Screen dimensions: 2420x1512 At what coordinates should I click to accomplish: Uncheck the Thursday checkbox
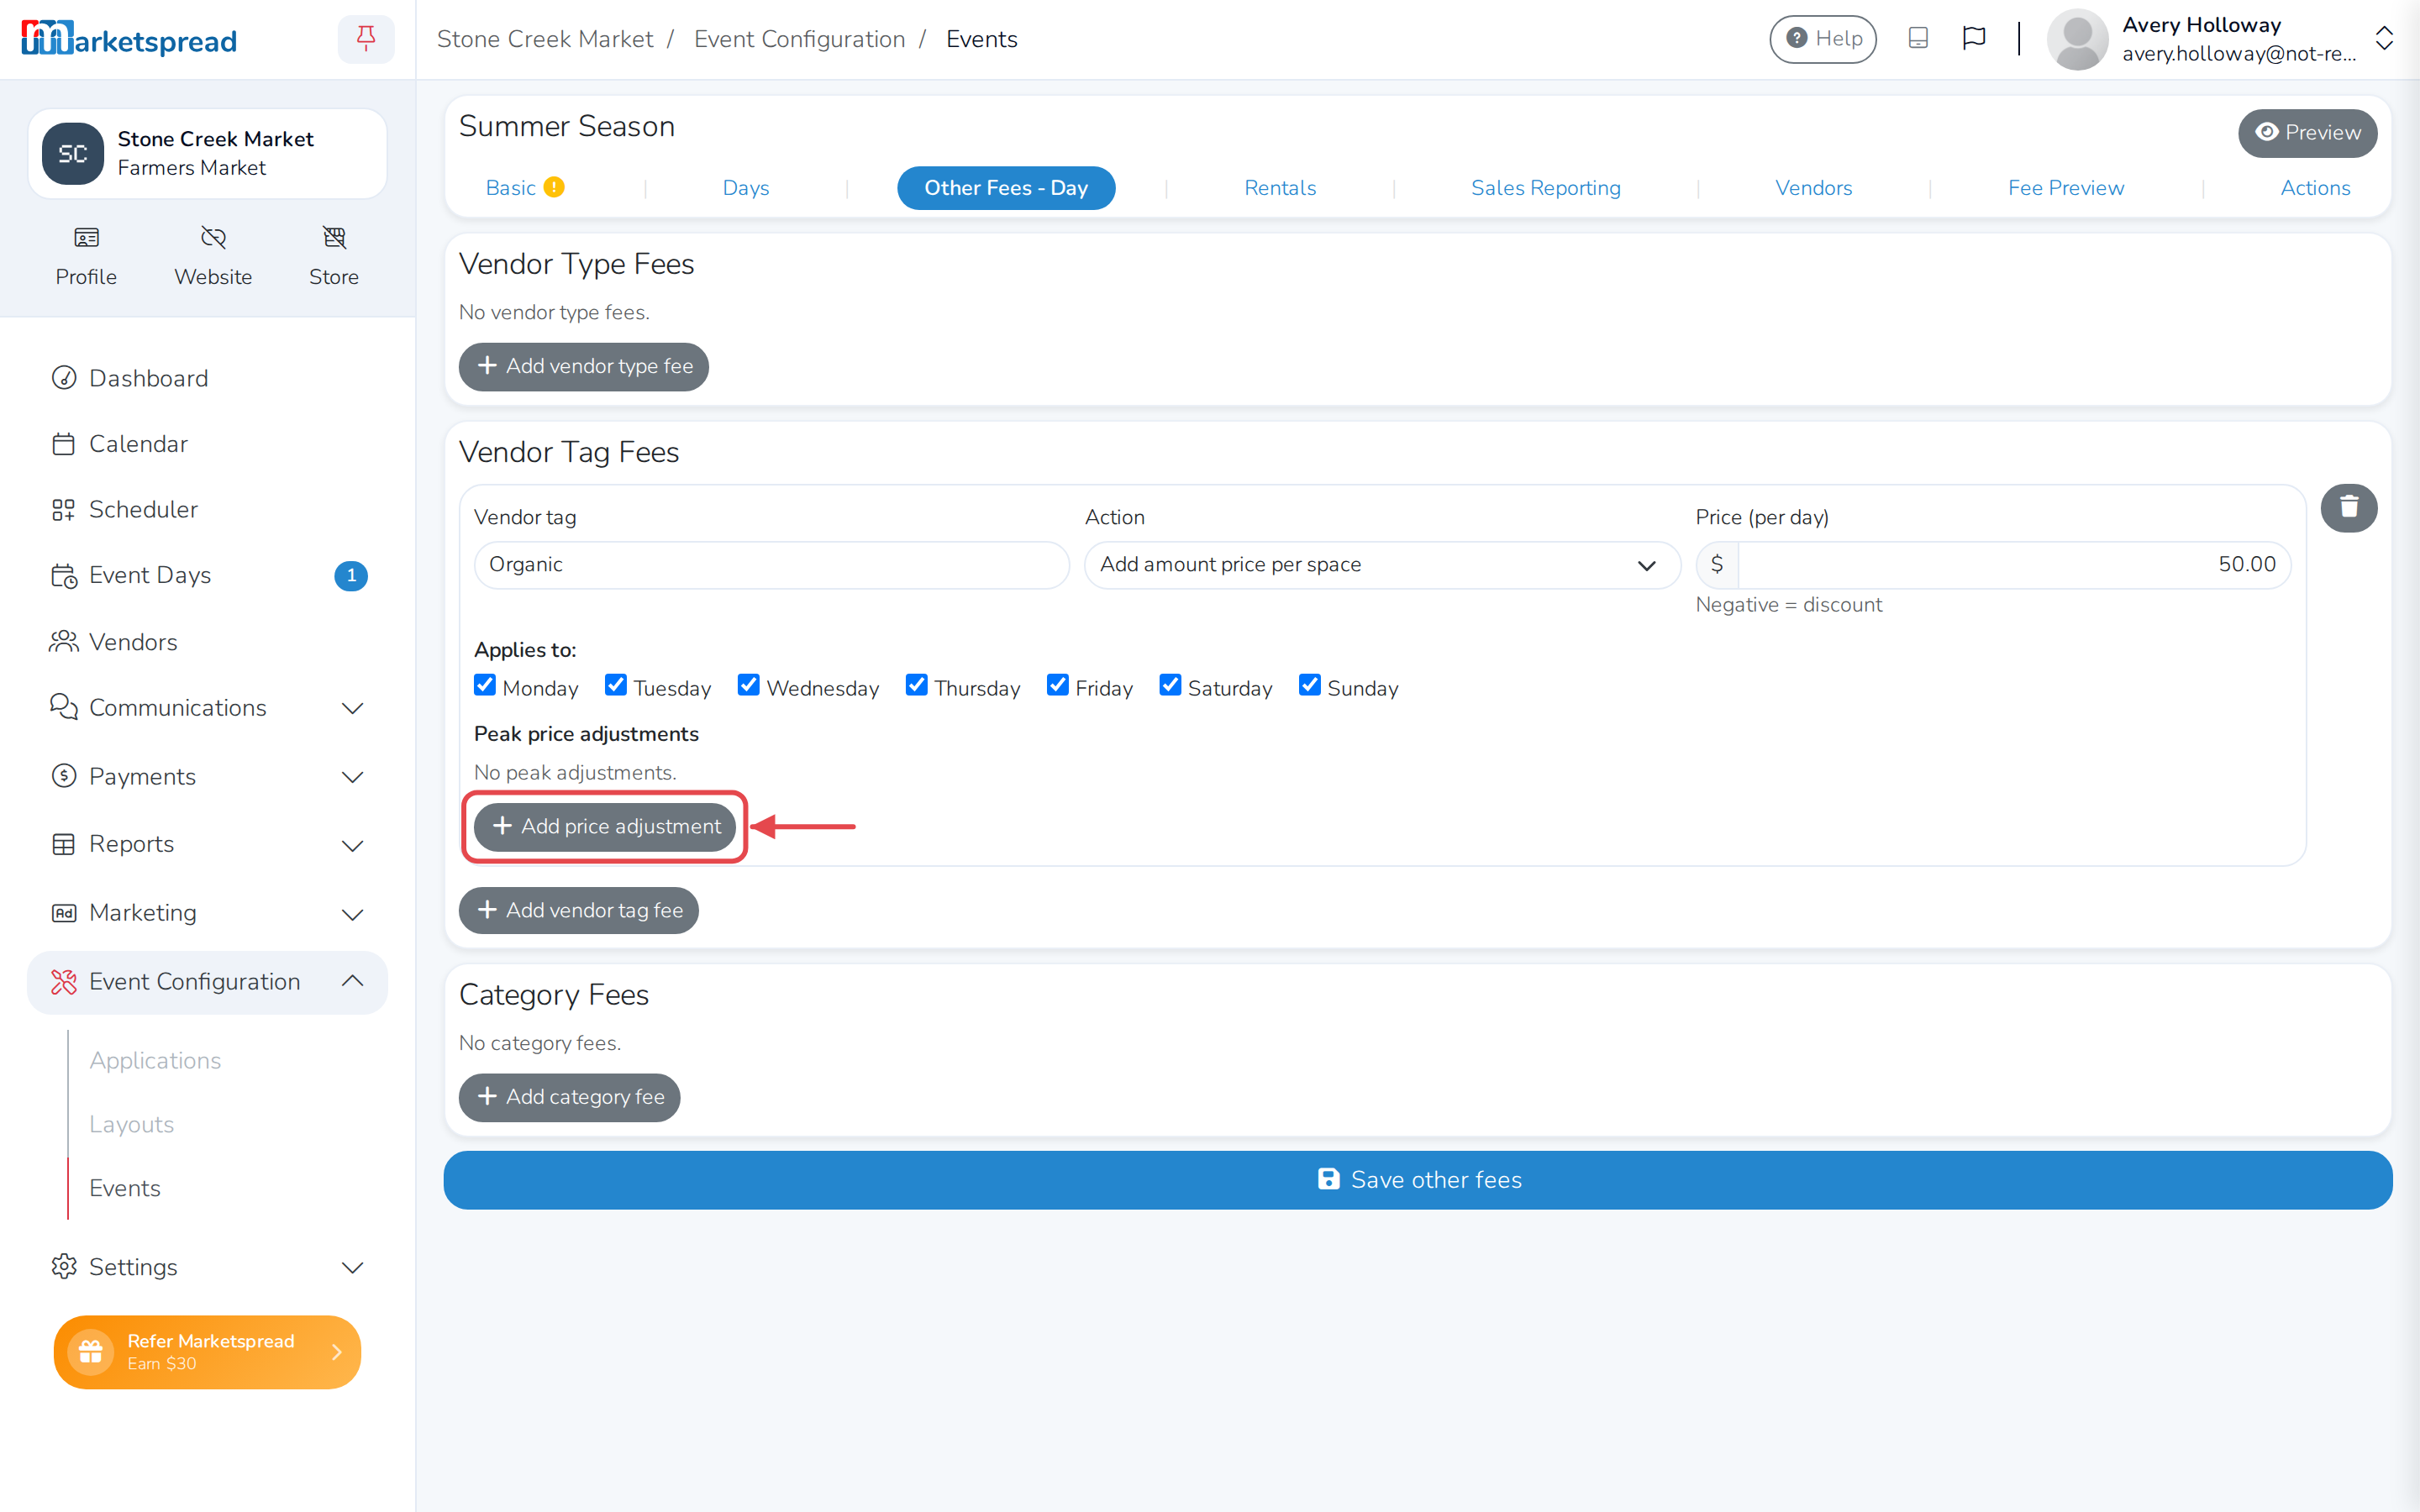pos(917,685)
